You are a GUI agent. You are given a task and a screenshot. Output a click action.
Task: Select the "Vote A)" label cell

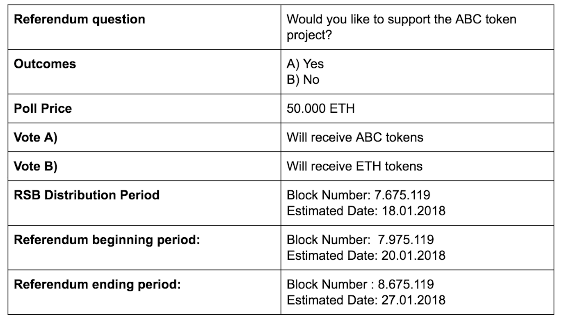pyautogui.click(x=36, y=137)
